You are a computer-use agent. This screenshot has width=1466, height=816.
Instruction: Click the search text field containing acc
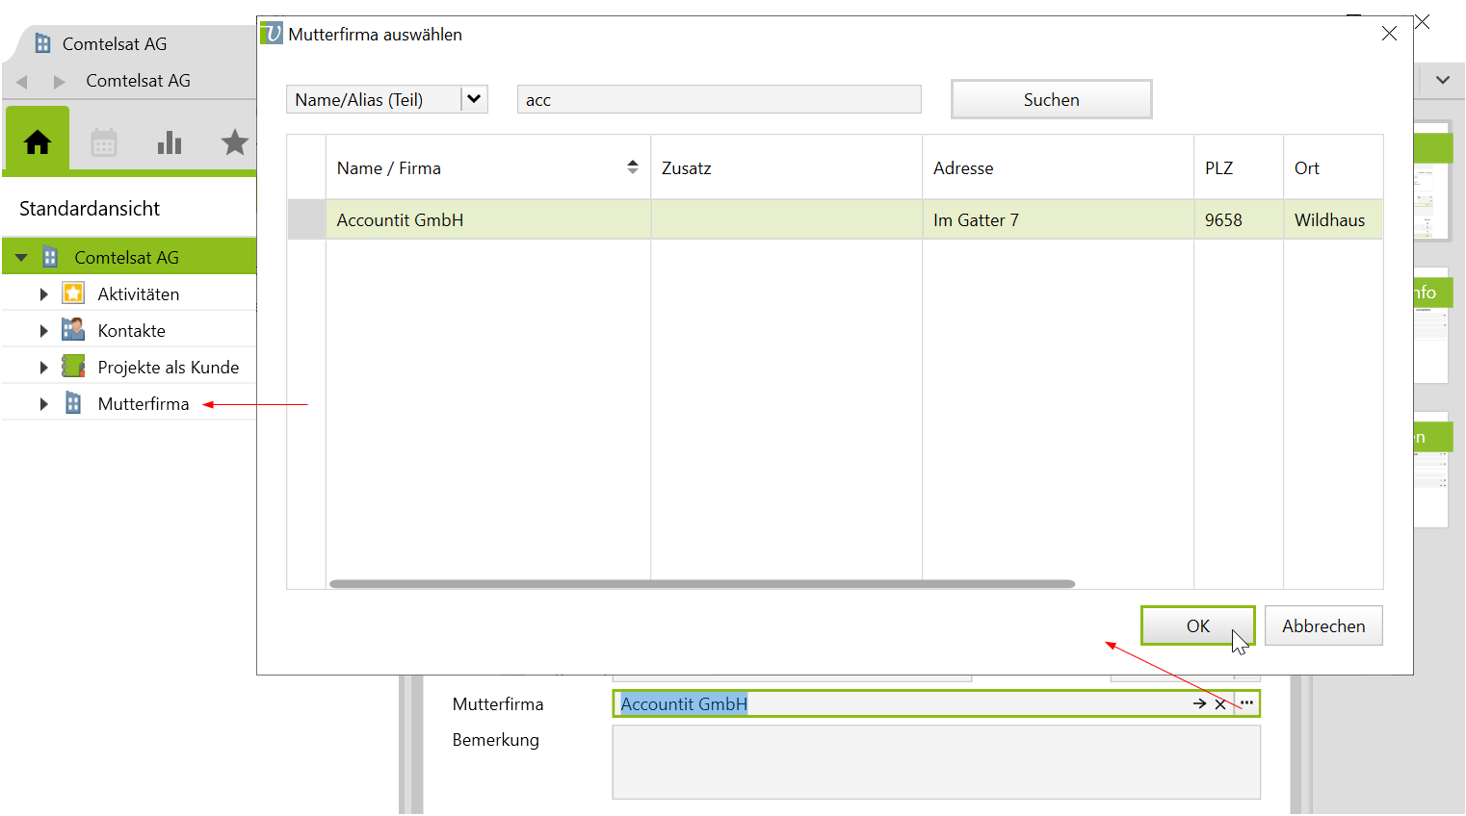tap(719, 100)
